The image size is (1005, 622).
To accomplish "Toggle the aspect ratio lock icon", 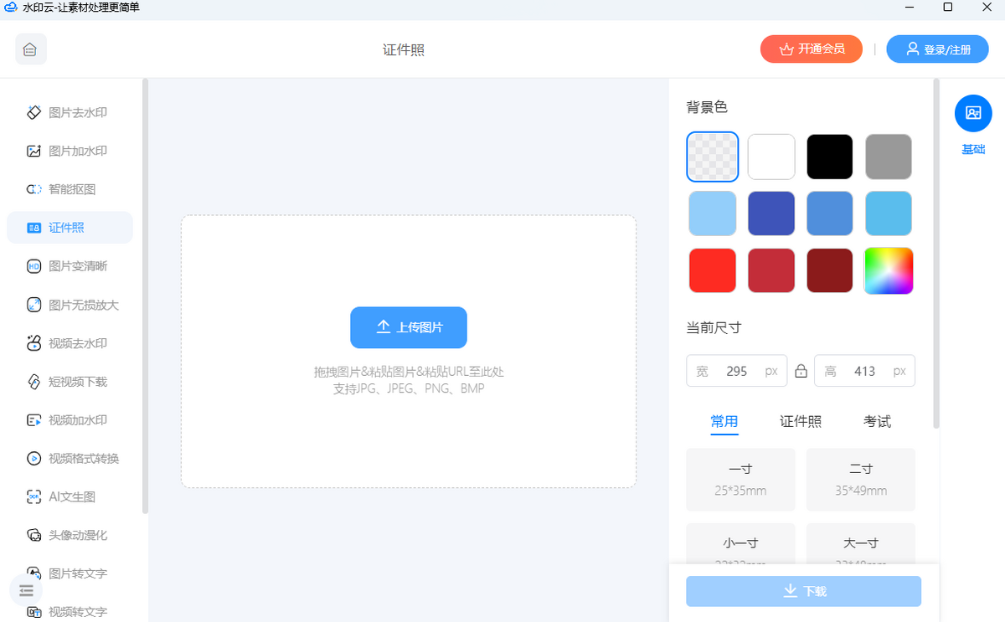I will pyautogui.click(x=801, y=371).
